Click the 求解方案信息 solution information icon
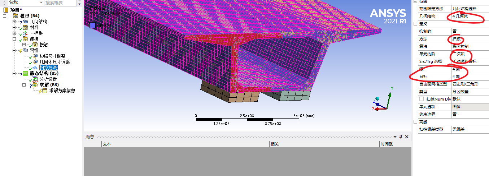 click(x=45, y=91)
